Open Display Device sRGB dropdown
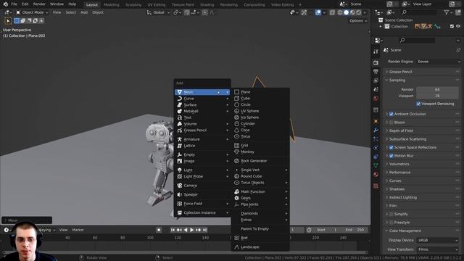This screenshot has height=261, width=464. 438,240
